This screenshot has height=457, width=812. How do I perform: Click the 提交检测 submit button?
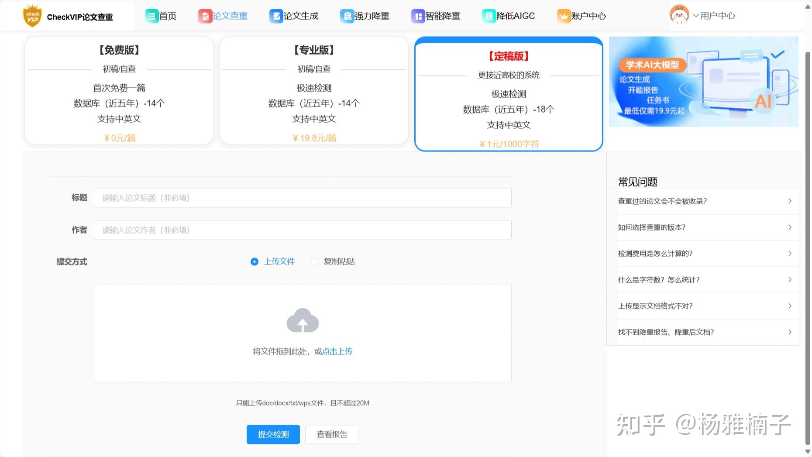click(273, 434)
